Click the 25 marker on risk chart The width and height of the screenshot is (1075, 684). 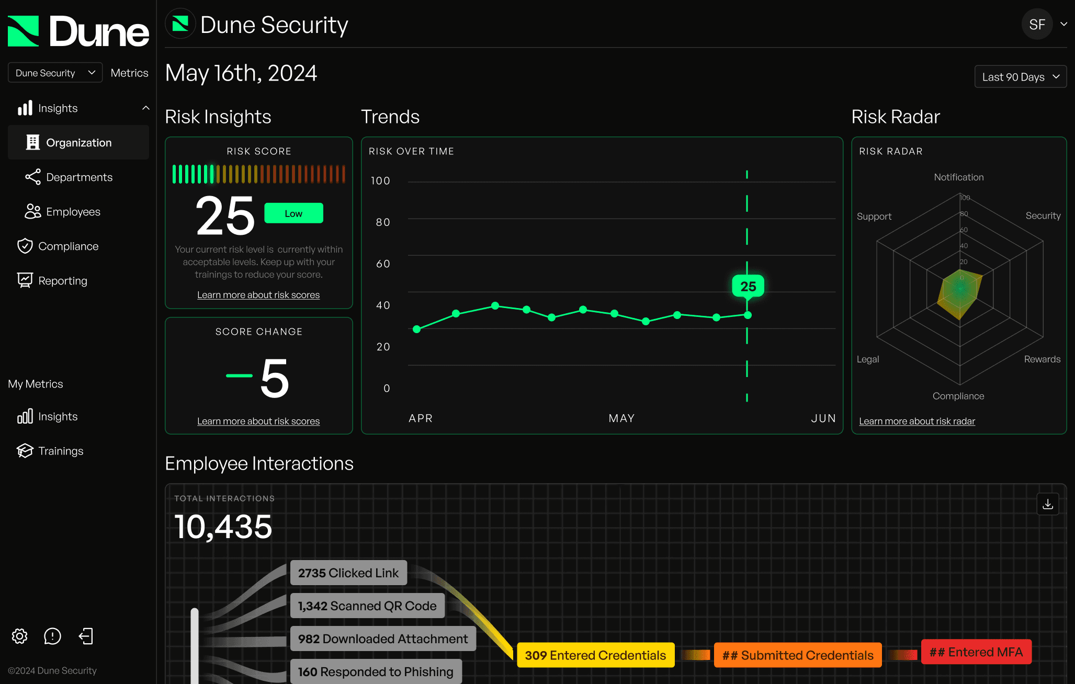(x=748, y=286)
